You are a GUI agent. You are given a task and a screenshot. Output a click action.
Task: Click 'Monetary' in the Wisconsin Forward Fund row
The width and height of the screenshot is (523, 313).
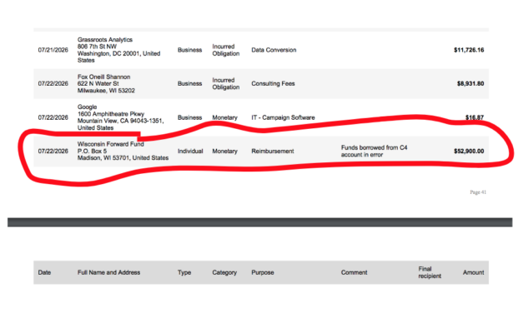[225, 152]
